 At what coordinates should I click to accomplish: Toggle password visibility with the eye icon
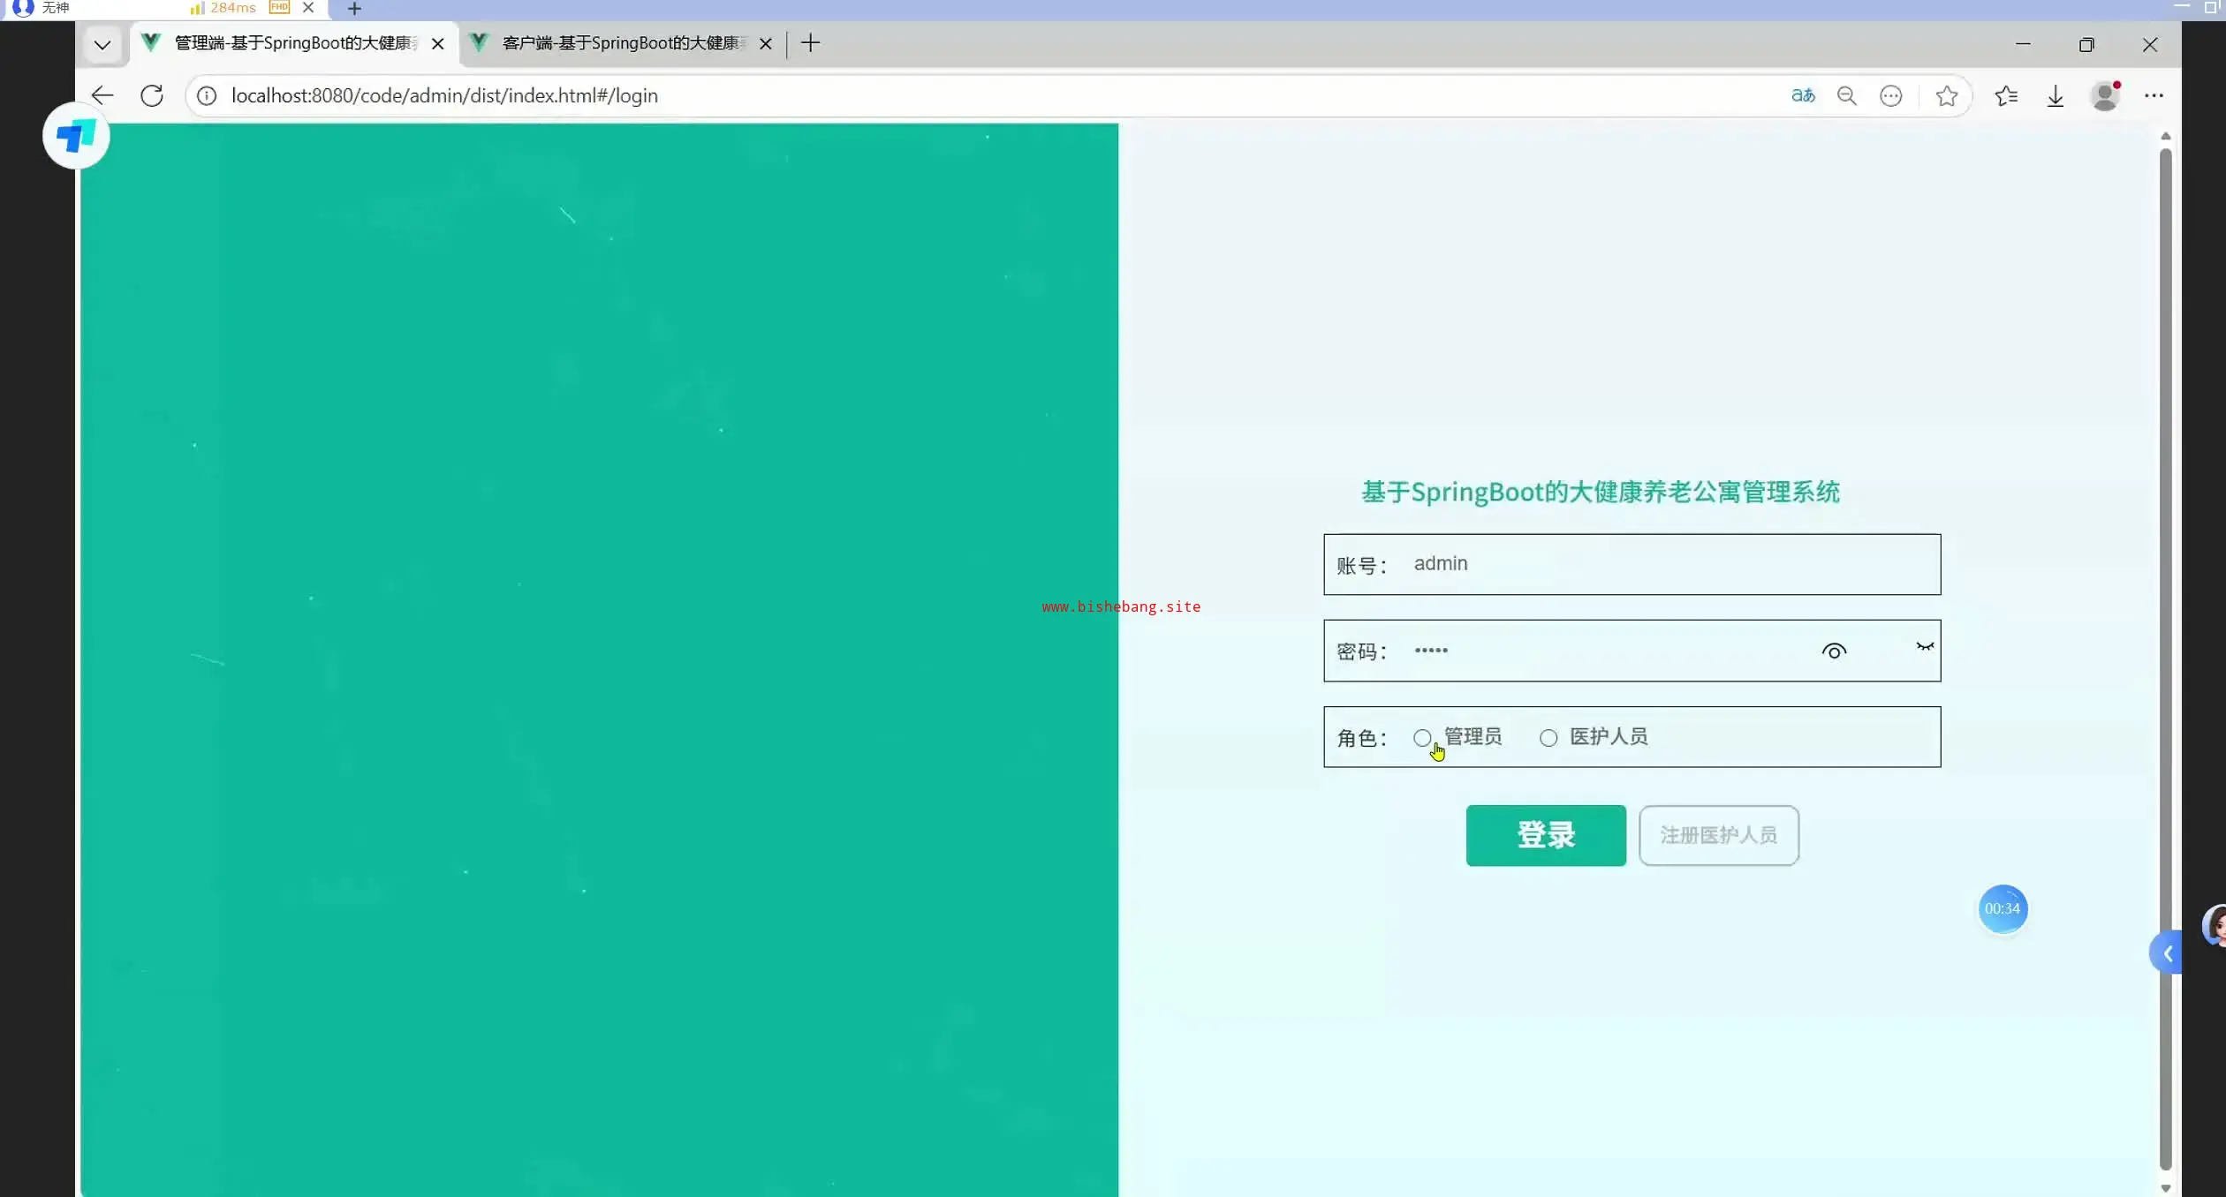(1834, 651)
